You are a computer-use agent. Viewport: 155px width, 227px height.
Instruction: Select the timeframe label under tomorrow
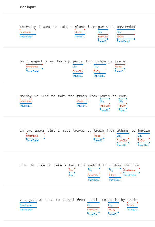click(129, 170)
